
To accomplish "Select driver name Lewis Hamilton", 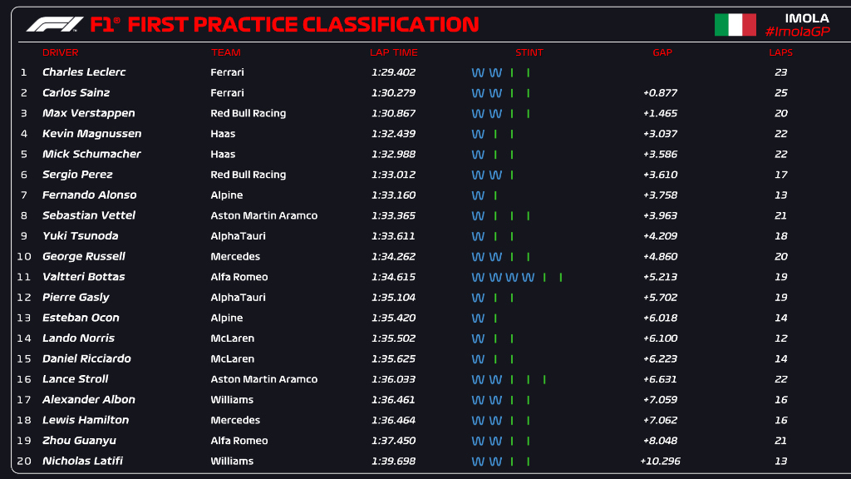I will point(86,420).
